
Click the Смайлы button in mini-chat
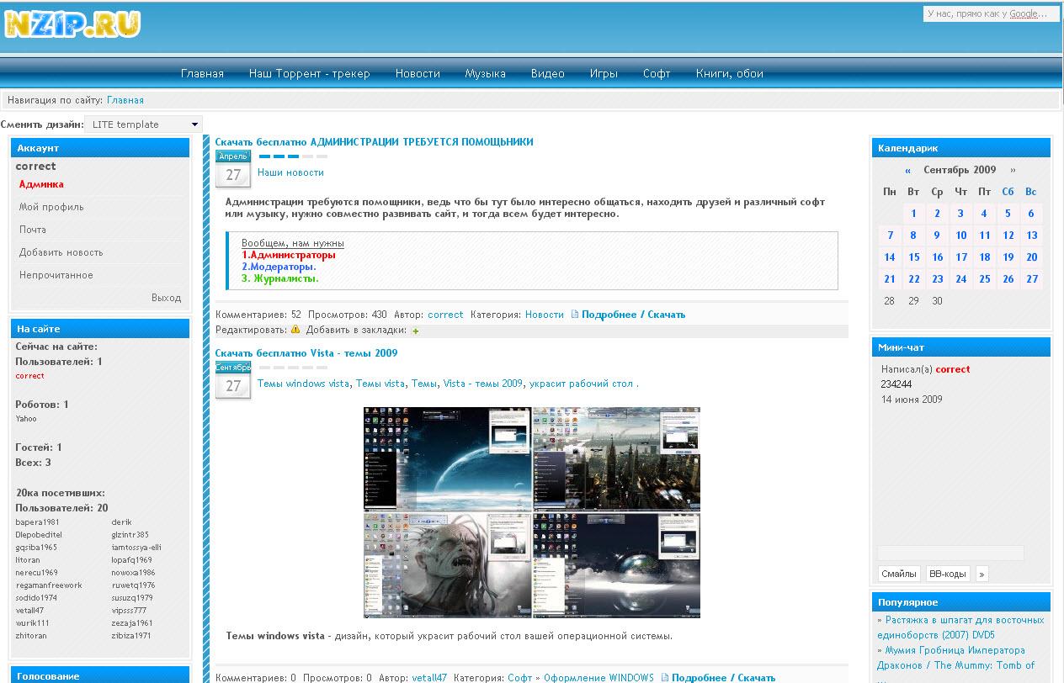898,574
